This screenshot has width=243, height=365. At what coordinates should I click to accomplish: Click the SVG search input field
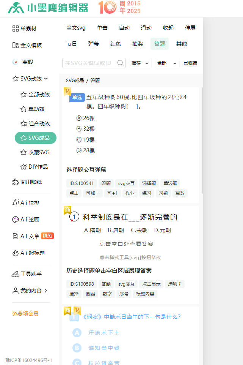pos(94,63)
